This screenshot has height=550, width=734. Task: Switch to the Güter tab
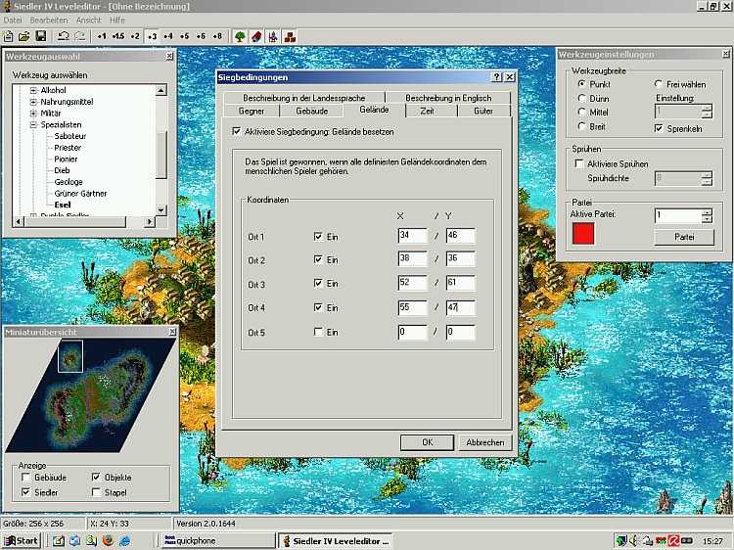pyautogui.click(x=483, y=111)
